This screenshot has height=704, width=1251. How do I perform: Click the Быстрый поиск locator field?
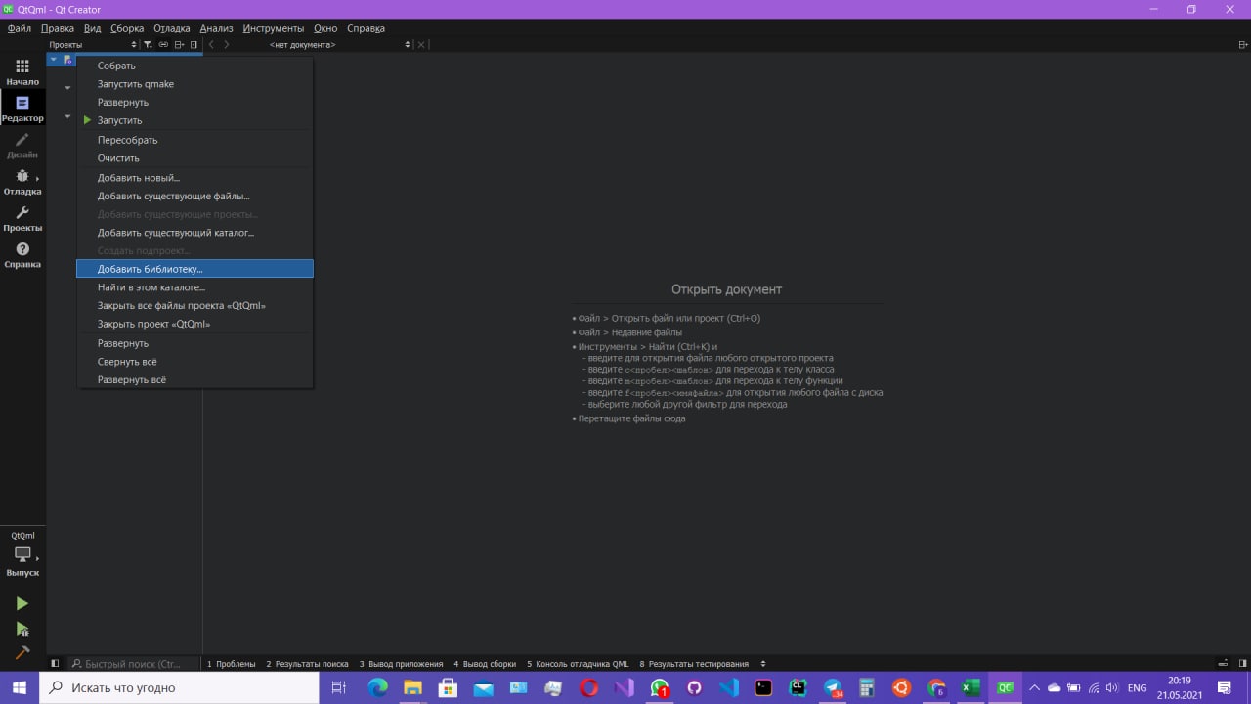133,664
